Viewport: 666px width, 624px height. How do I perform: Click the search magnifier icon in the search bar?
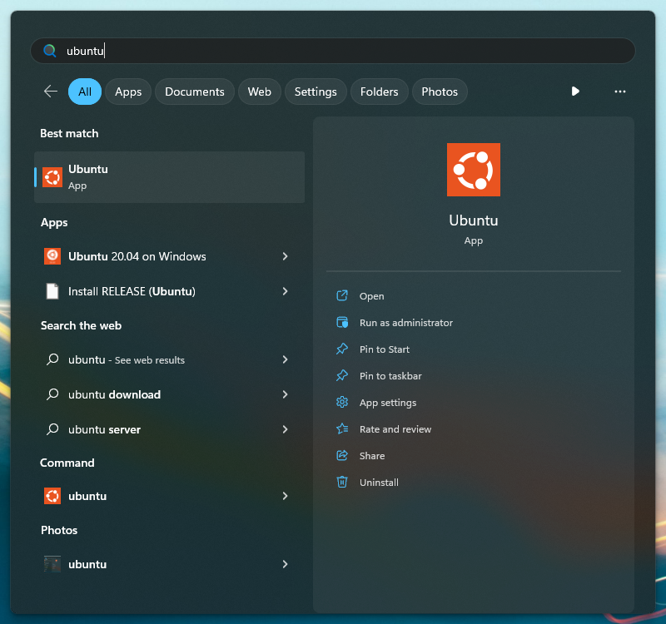pos(49,50)
